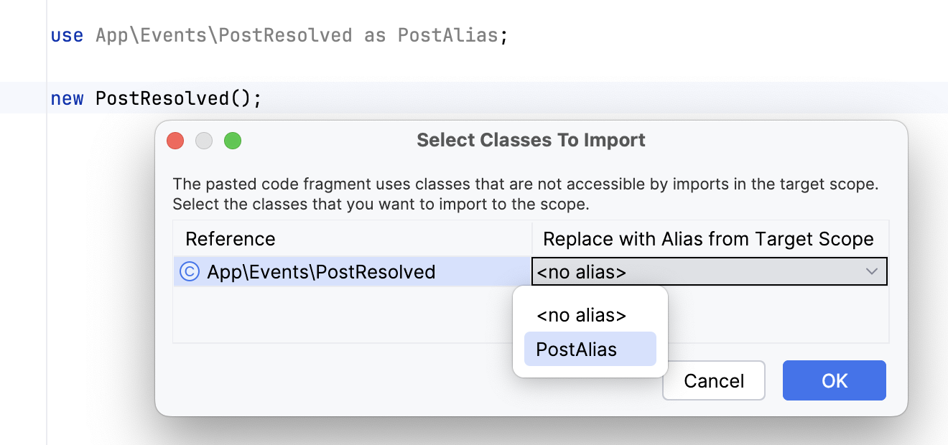948x445 pixels.
Task: Click the dropdown chevron arrow in alias cell
Action: pyautogui.click(x=871, y=271)
